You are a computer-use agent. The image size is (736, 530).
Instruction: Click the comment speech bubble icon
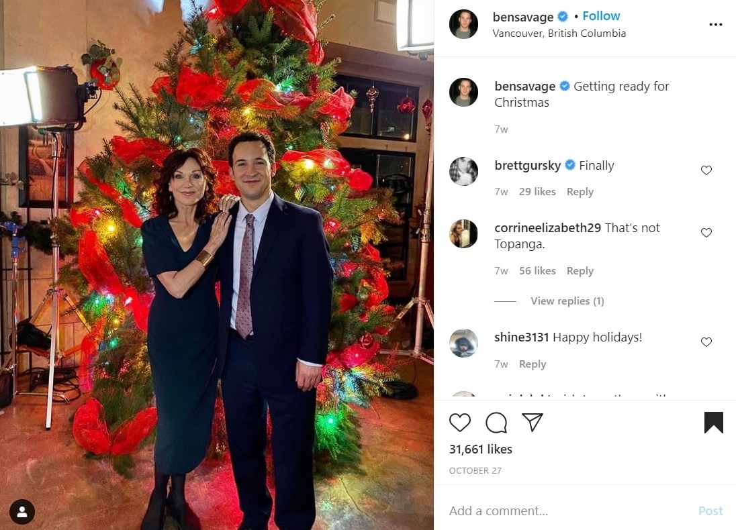(496, 423)
